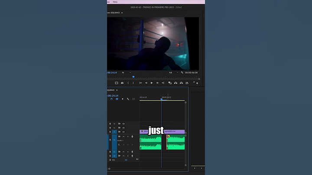Toggle lock on track V2
Viewport: 312px width, 175px height.
[x=110, y=128]
